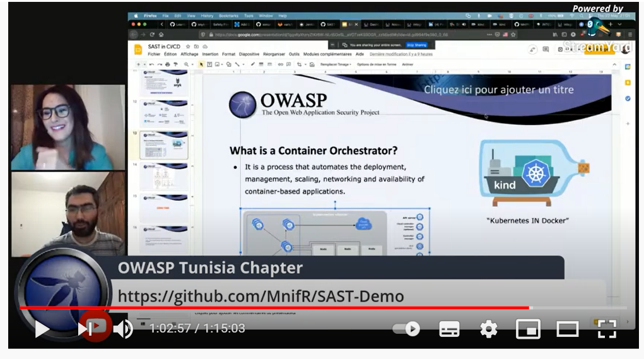Viewport: 644px width, 359px height.
Task: Select slide thumbnail 13 in filmstrip
Action: [x=164, y=145]
